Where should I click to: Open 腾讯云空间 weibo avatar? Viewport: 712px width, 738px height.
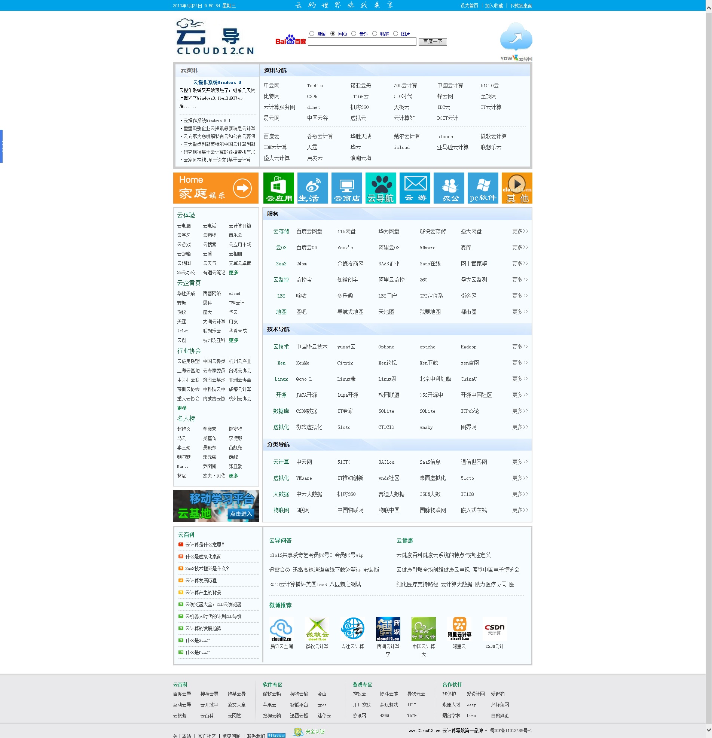click(x=281, y=629)
